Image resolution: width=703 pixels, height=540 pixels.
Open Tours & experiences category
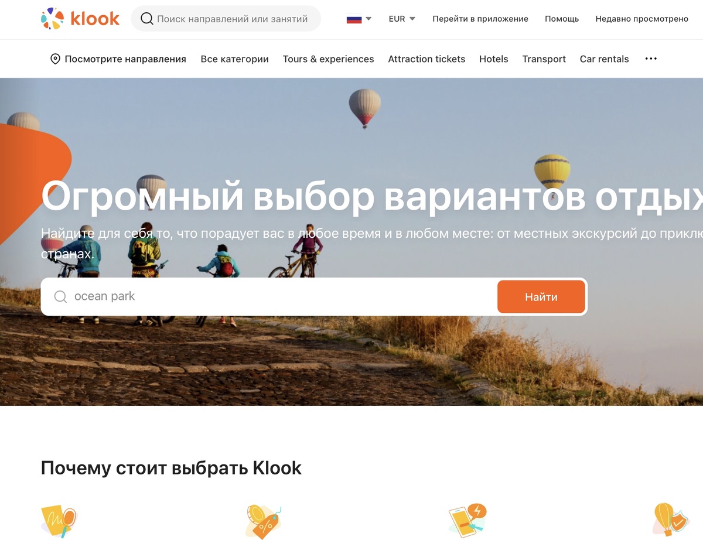[328, 59]
